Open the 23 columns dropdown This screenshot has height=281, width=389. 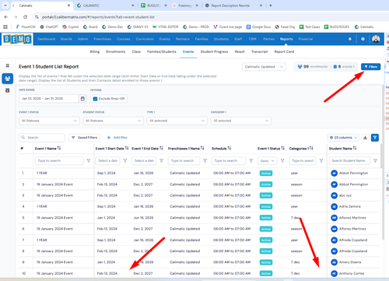tap(343, 138)
